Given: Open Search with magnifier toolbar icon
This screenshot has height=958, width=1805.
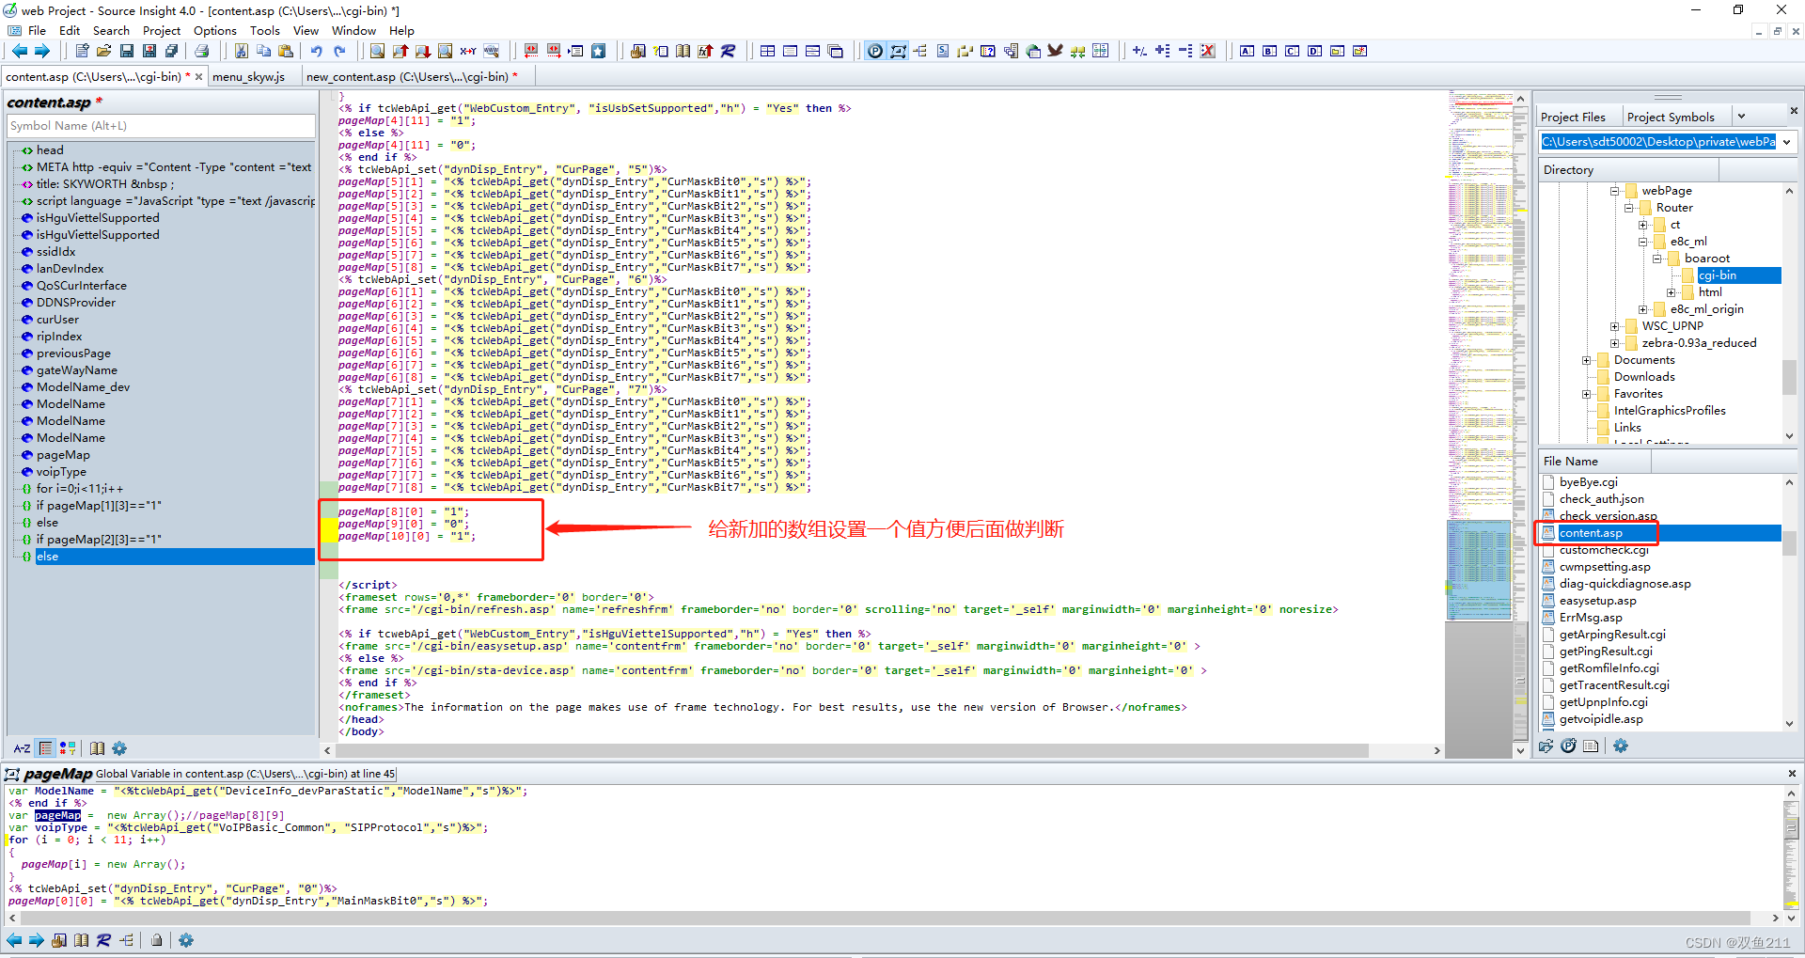Looking at the screenshot, I should pos(377,51).
